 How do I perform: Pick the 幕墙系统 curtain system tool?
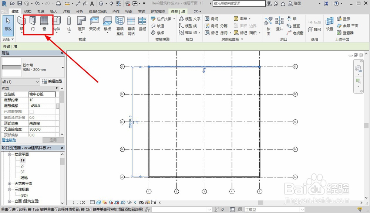[x=120, y=26]
